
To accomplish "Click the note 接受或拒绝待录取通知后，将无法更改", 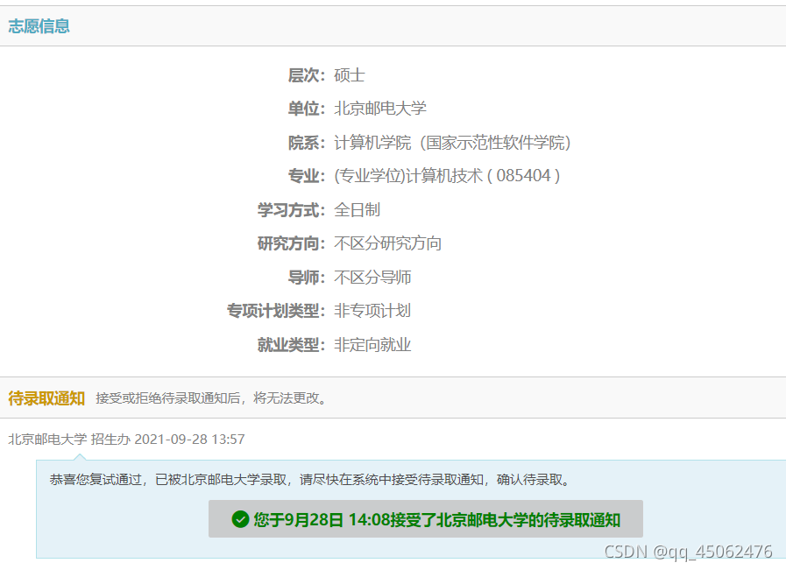I will (x=211, y=398).
